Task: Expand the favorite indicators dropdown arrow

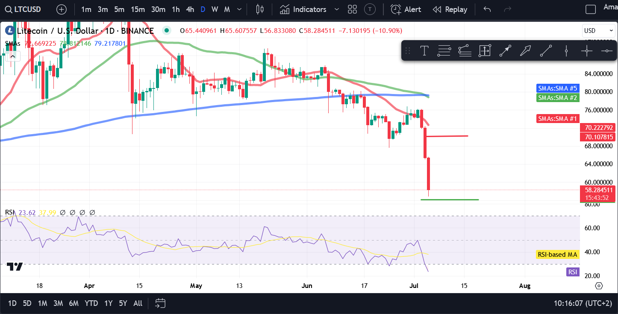Action: coord(337,9)
